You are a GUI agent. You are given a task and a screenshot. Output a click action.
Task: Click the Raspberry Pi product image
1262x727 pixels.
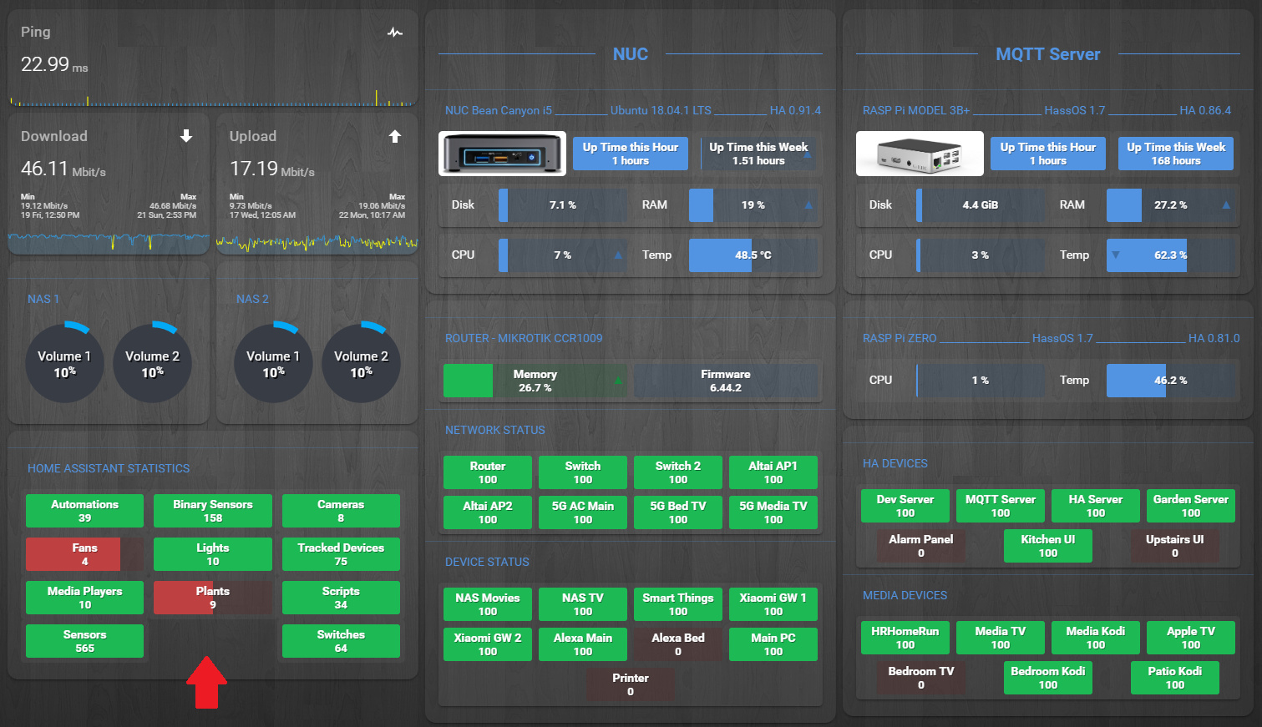pos(920,153)
